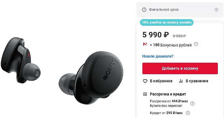Image resolution: width=224 pixels, height=124 pixels.
Task: Click the list icon beside Рассрочка и кредит
Action: (145, 94)
